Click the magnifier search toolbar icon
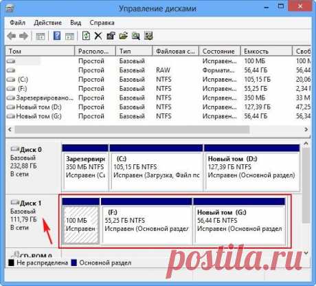 136,36
